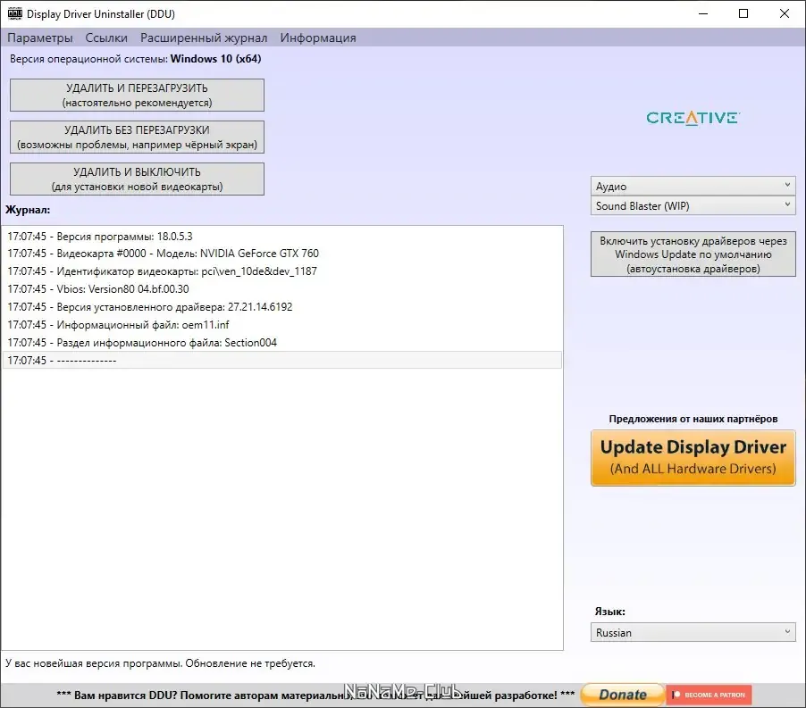The height and width of the screenshot is (708, 806).
Task: Expand the Sound Blaster (WIP) dropdown
Action: [x=693, y=206]
